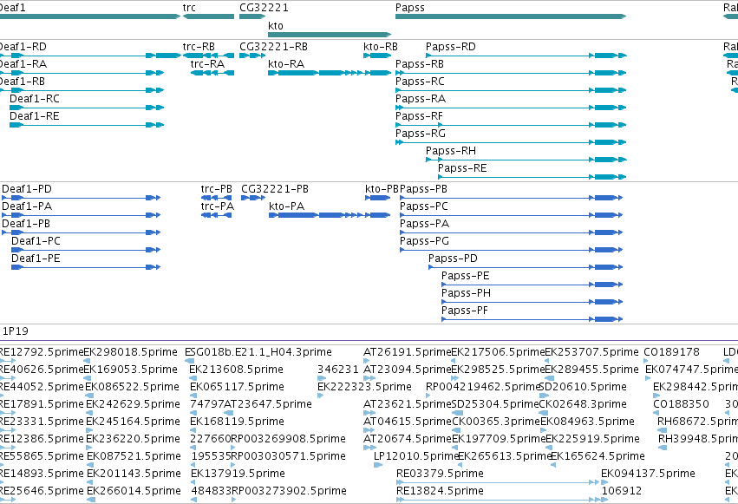Select the RE13824.5prime EST alignment

(500, 500)
